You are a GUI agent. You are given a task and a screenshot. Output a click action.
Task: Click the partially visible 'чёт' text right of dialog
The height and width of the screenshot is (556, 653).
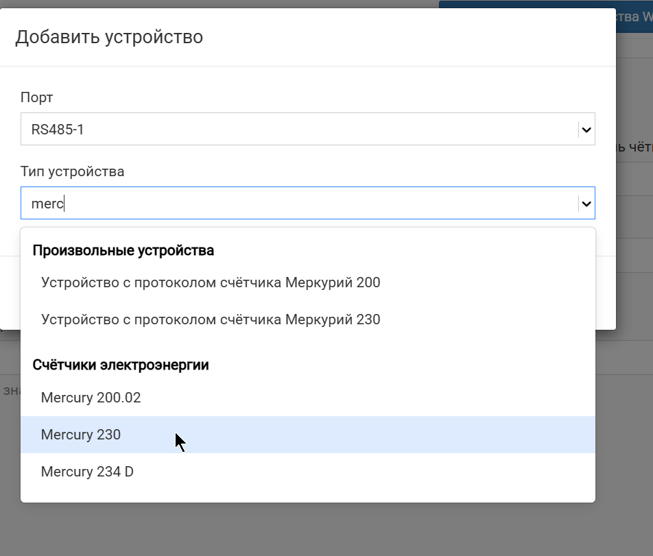pyautogui.click(x=634, y=146)
